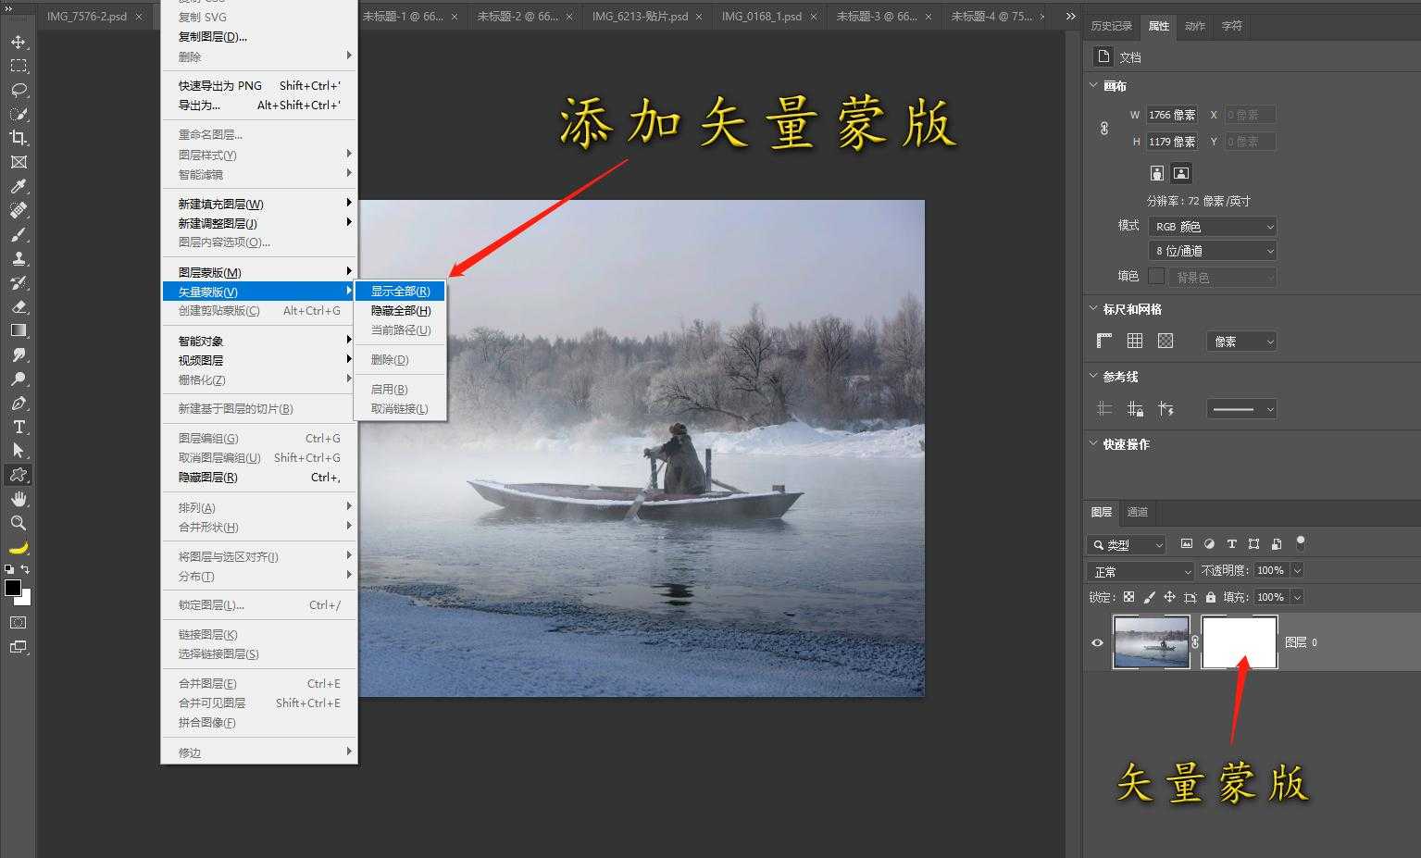Viewport: 1421px width, 858px height.
Task: Select the Quick Selection tool
Action: 19,114
